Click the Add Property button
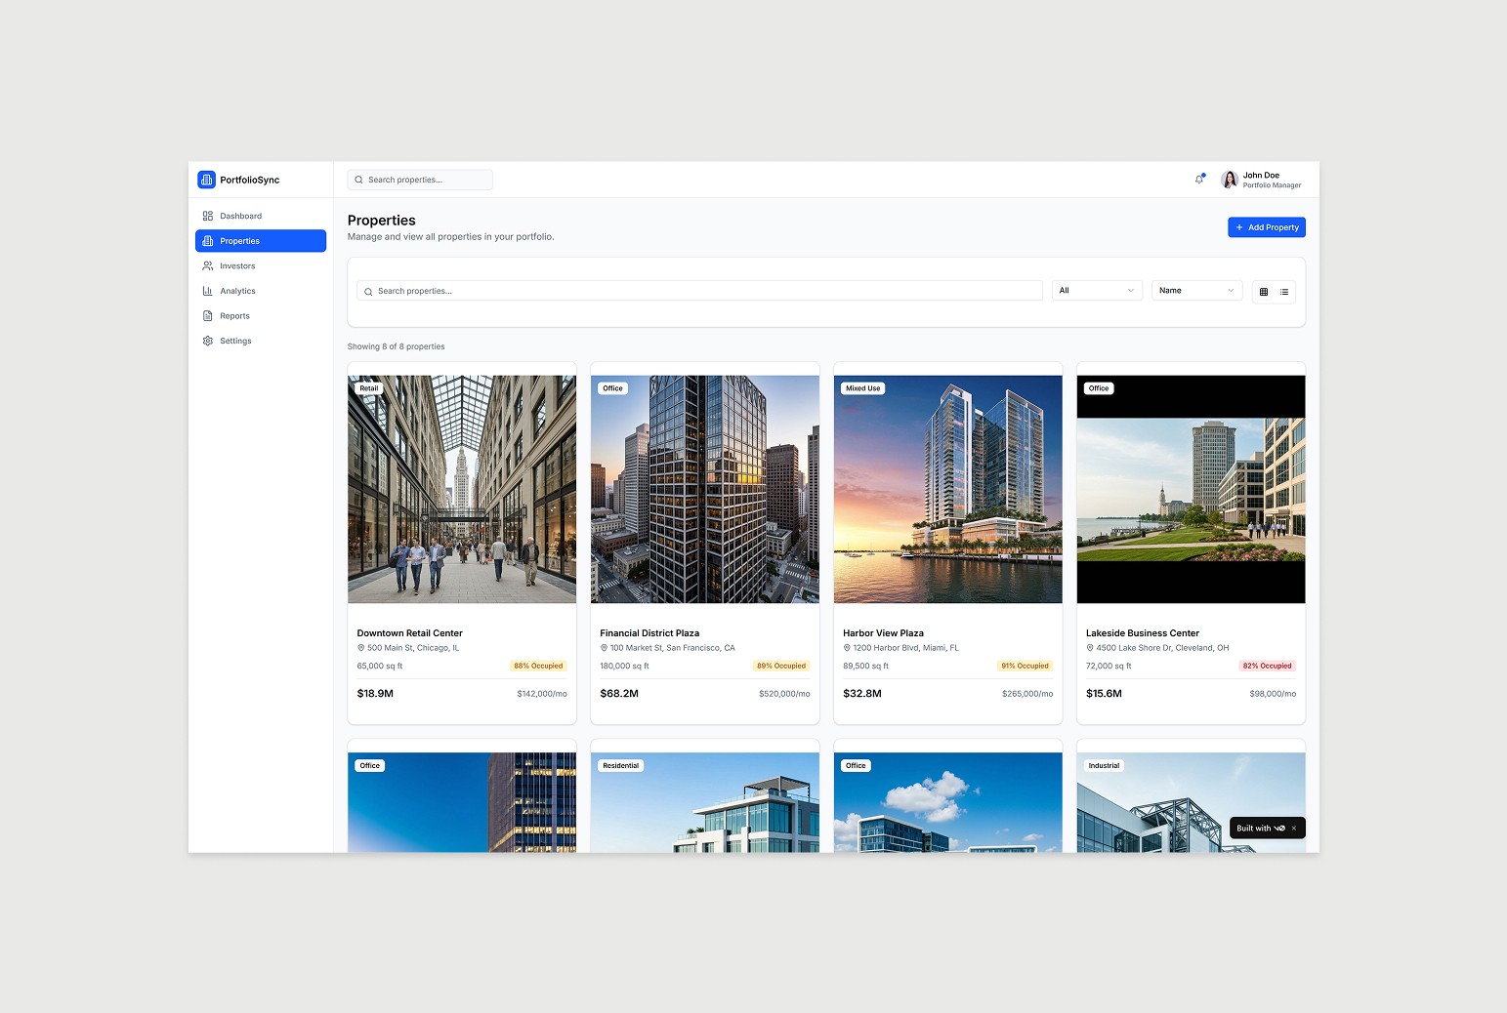 (1267, 226)
